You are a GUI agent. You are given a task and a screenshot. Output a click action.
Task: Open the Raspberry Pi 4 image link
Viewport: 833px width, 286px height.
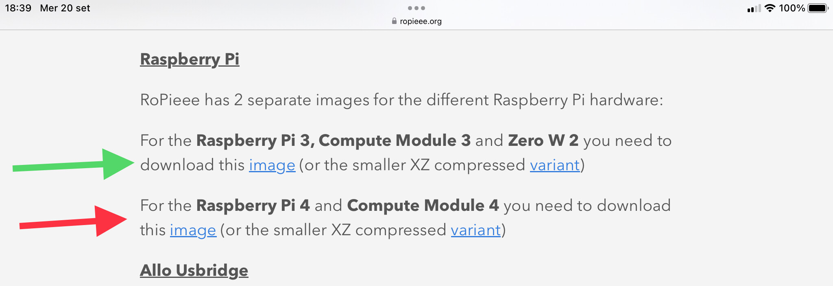pyautogui.click(x=193, y=230)
